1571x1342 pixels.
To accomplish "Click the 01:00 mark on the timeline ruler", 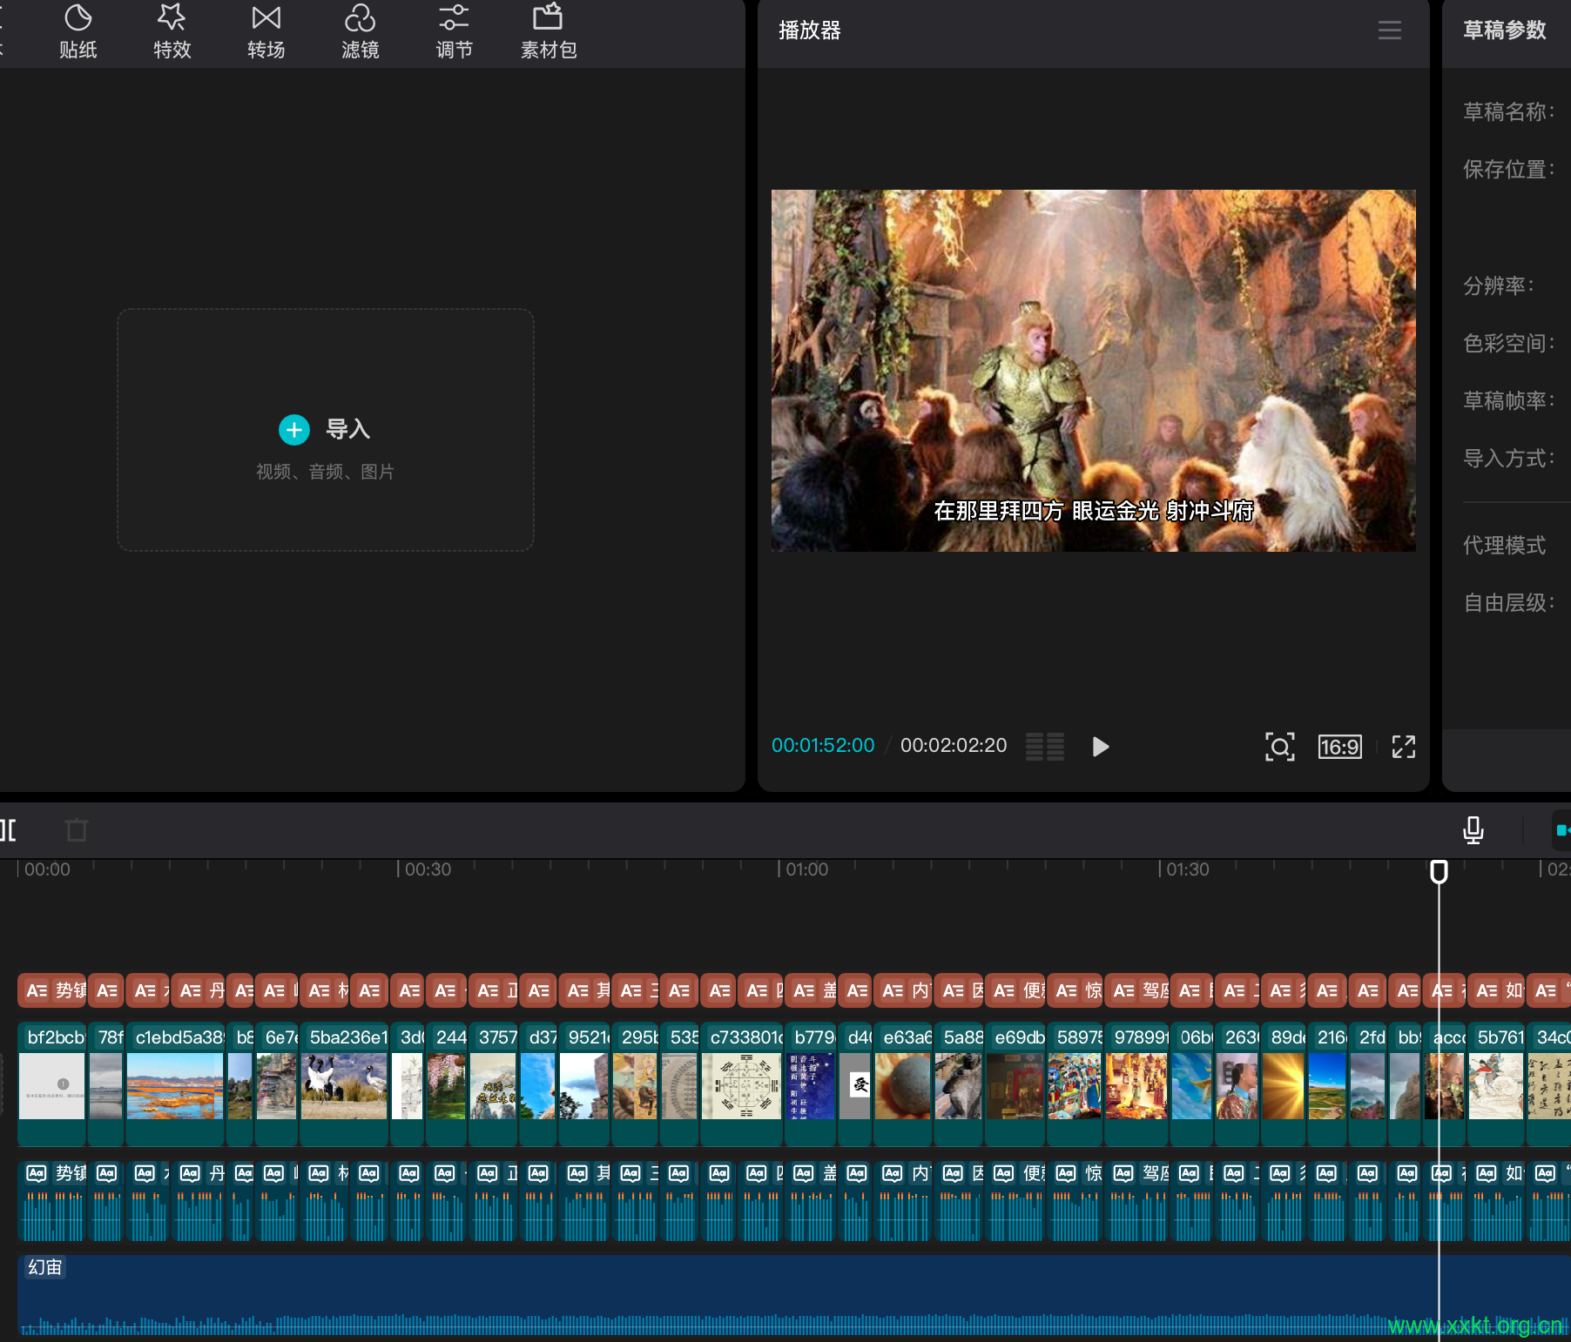I will click(x=807, y=869).
